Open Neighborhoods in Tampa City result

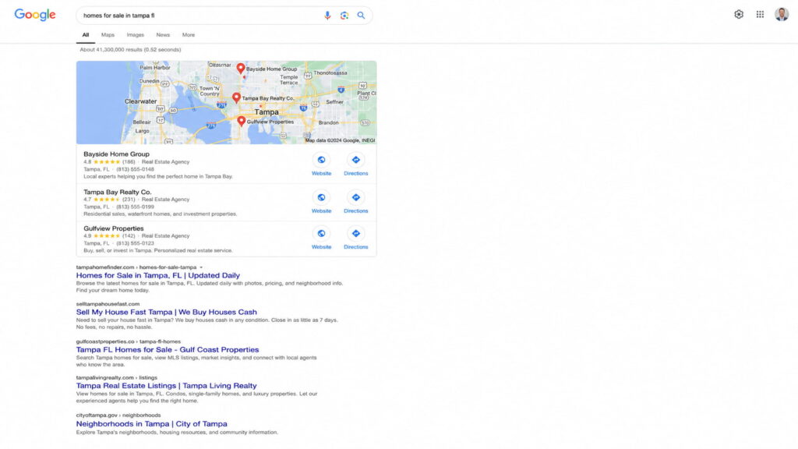tap(152, 423)
